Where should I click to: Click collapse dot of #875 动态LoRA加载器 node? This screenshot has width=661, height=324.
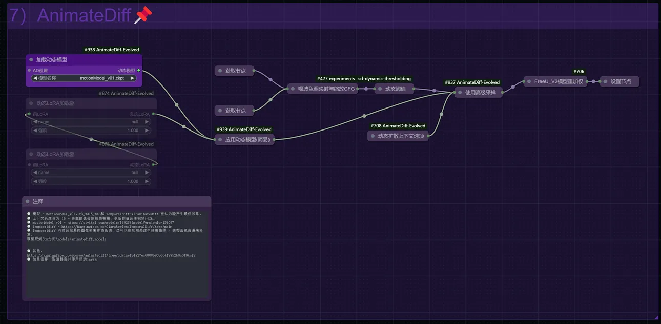click(x=31, y=154)
